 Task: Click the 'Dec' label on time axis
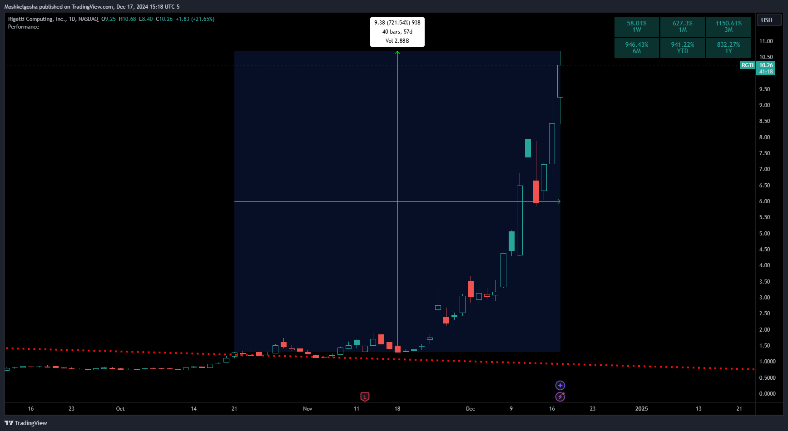pos(471,409)
